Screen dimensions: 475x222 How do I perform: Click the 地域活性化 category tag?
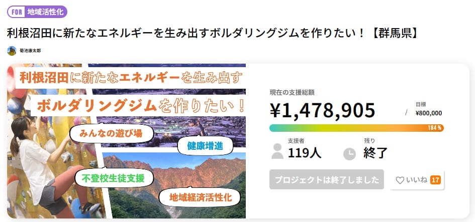tap(46, 12)
